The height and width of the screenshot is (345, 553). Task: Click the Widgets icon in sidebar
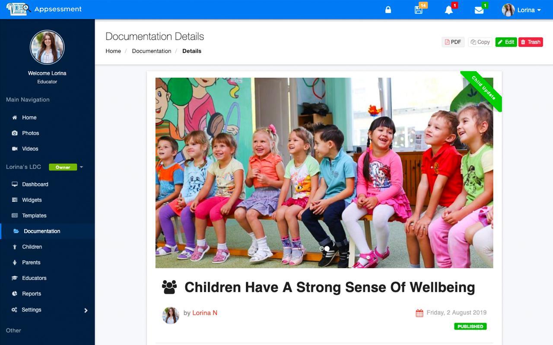15,200
